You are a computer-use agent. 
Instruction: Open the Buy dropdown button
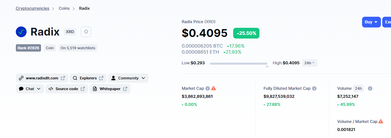pyautogui.click(x=371, y=22)
